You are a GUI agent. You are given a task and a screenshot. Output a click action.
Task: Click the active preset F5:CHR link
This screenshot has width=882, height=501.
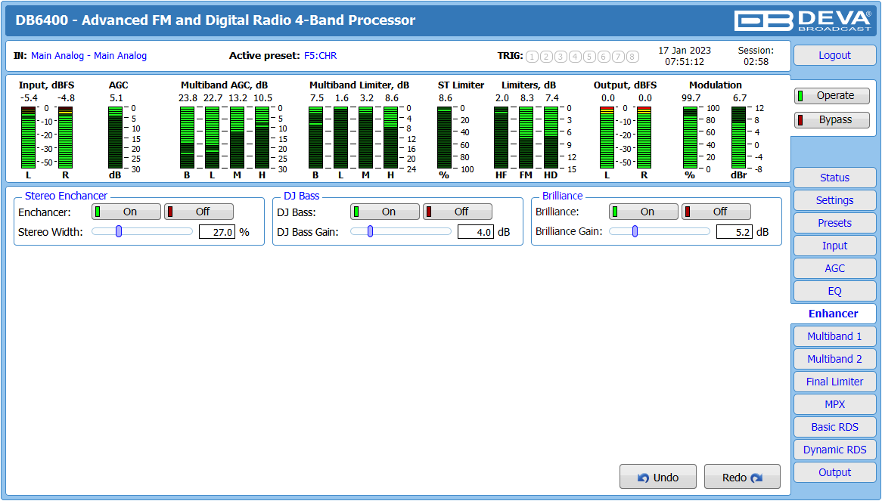click(x=321, y=56)
